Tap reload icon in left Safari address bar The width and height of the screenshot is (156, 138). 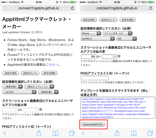(x=73, y=8)
